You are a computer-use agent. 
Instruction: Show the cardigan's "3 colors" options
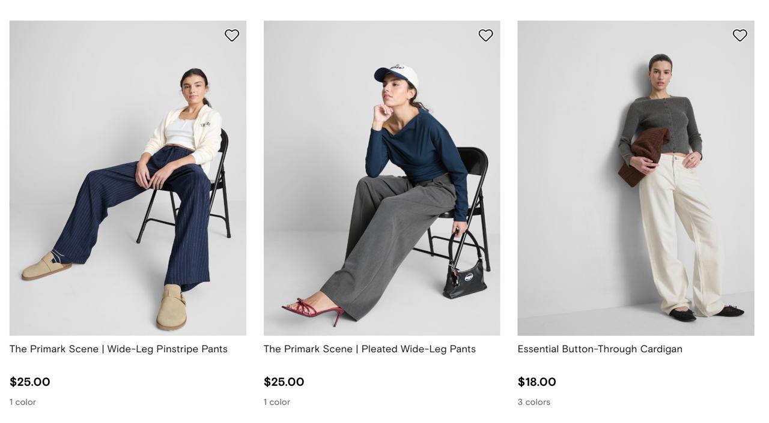click(533, 402)
